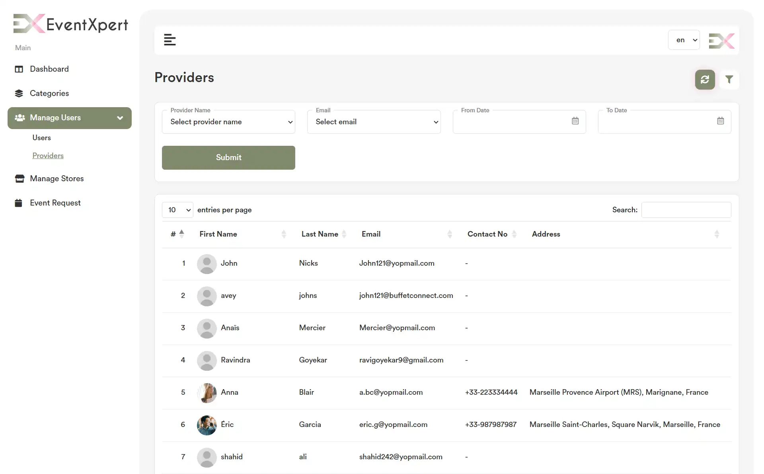The image size is (764, 474).
Task: Click inside the Search field
Action: click(686, 210)
